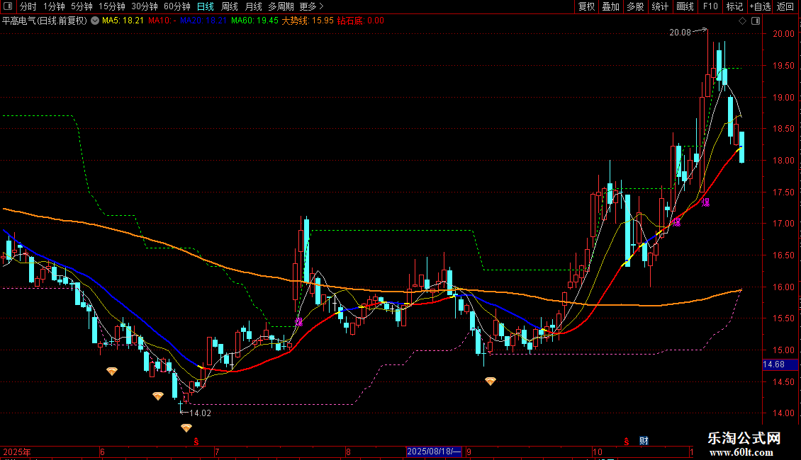This screenshot has height=460, width=801.
Task: Expand the 更多 period options
Action: pos(311,6)
